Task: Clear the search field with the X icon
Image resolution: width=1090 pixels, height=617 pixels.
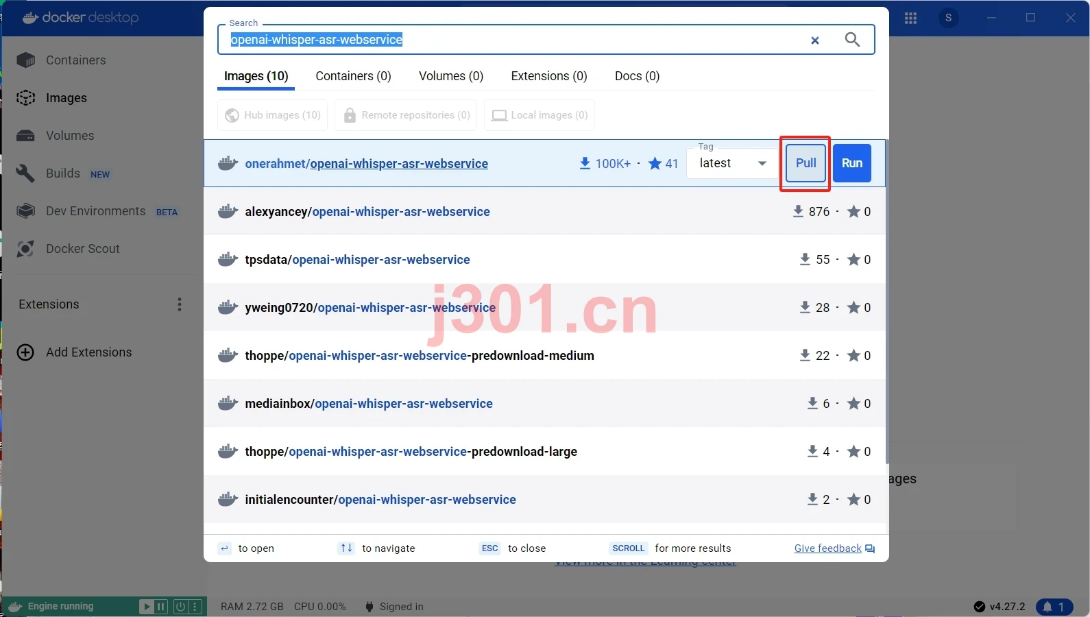Action: (x=815, y=40)
